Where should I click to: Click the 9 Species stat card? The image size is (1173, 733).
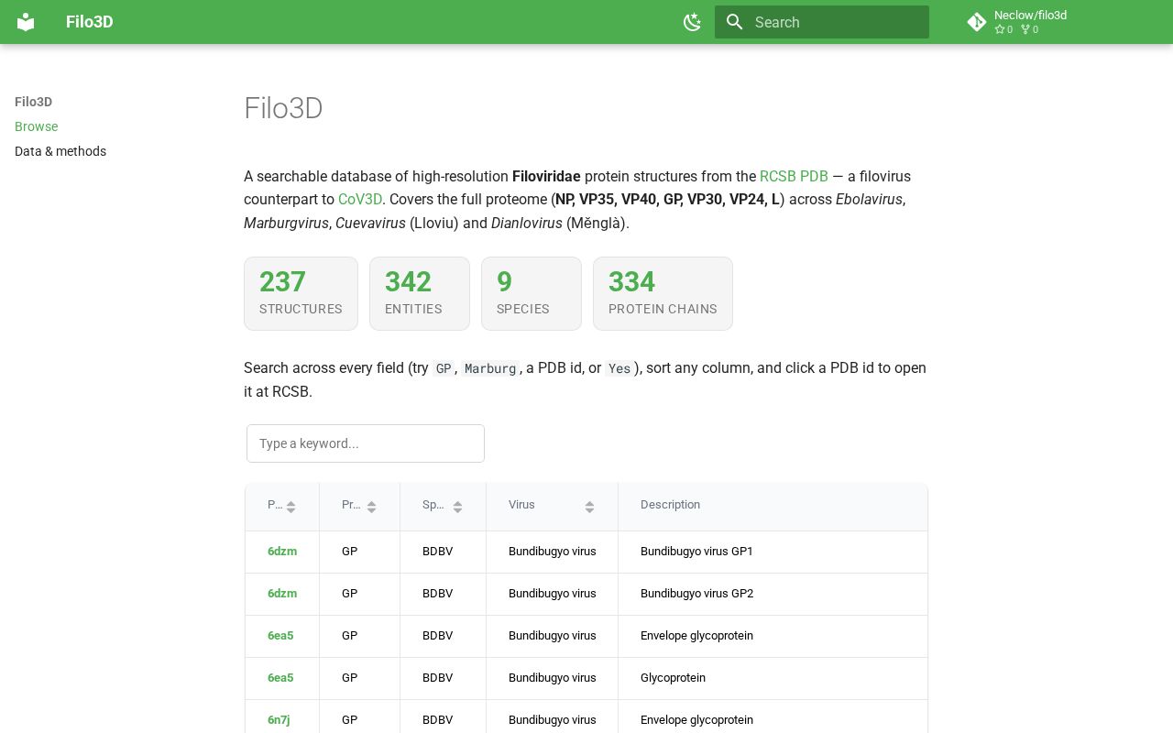tap(532, 293)
